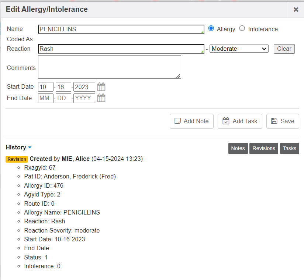Click the Rash reaction field
Image resolution: width=304 pixels, height=280 pixels.
pyautogui.click(x=121, y=49)
